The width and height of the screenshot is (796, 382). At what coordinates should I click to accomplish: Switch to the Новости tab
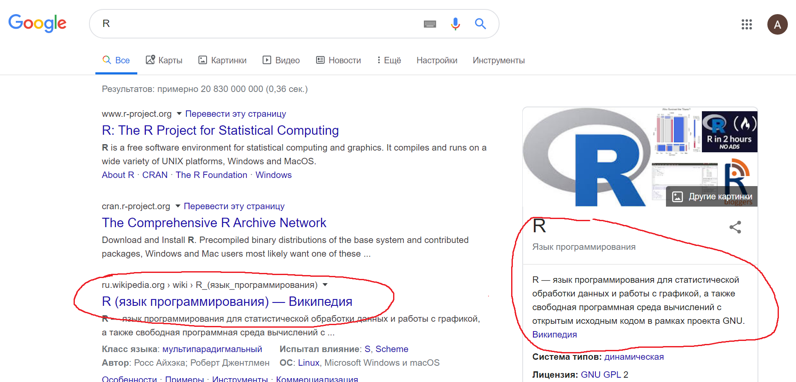338,60
